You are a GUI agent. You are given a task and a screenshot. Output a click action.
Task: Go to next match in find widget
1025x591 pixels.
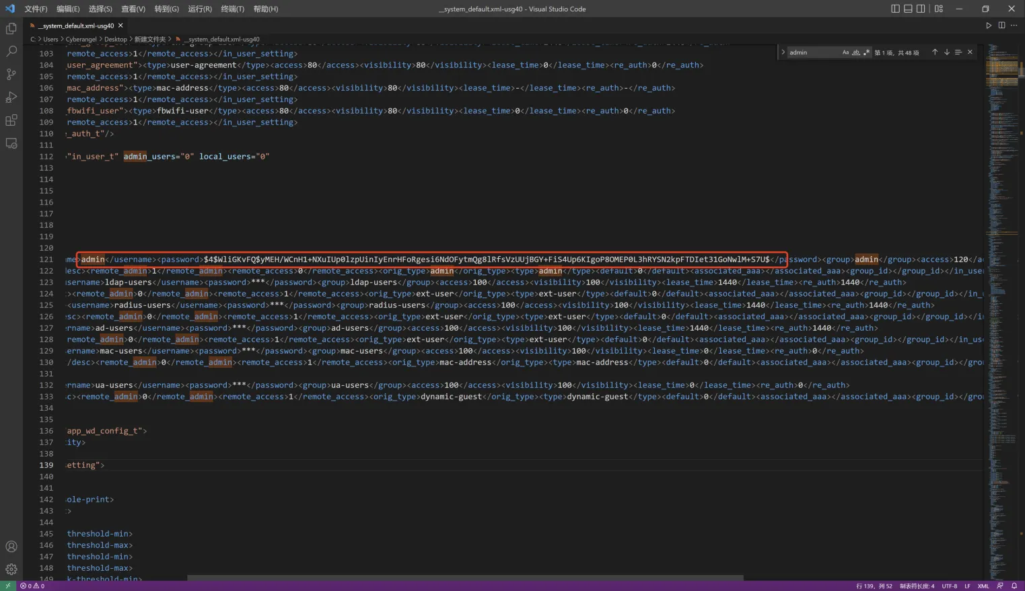(946, 52)
